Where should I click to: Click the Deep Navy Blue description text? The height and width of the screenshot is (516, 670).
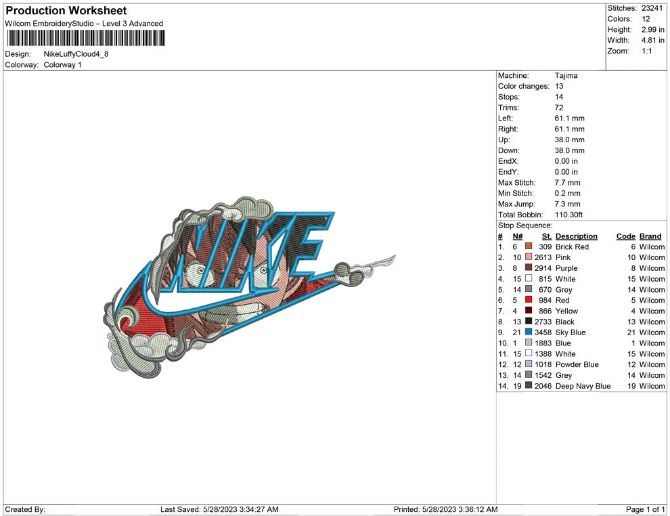583,385
